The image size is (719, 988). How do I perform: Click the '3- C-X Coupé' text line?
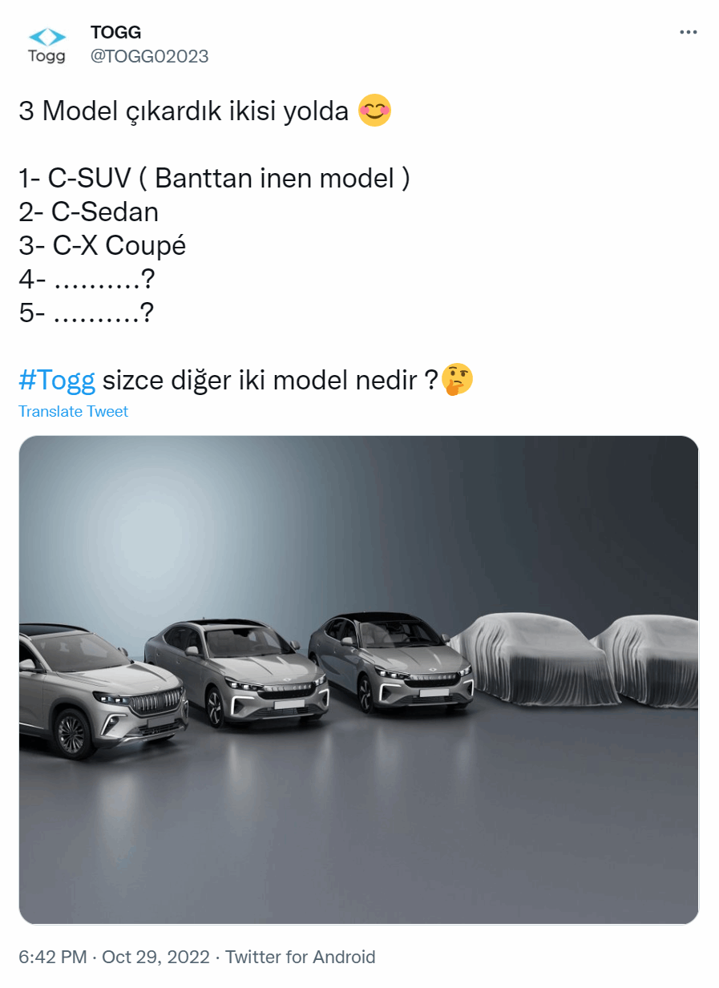103,245
